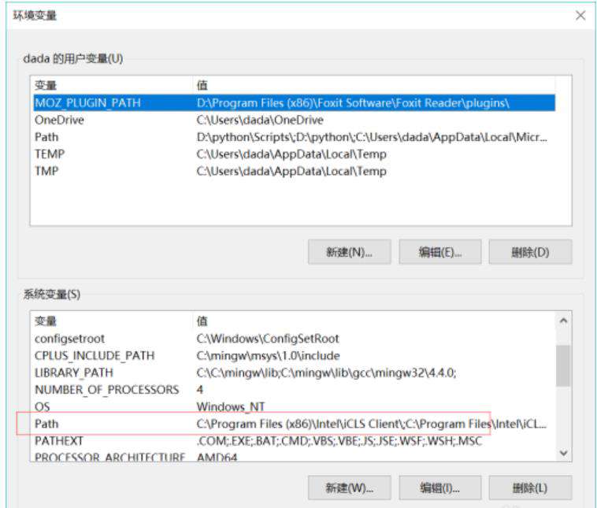Select the CPLUS_INCLUDE_PATH system variable
The image size is (597, 508).
pos(294,356)
